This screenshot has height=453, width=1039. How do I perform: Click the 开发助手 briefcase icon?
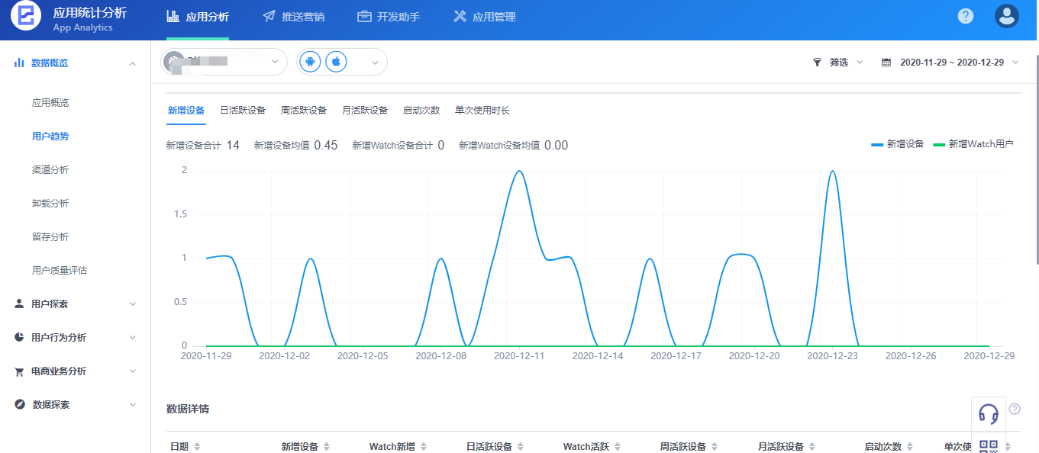point(364,16)
